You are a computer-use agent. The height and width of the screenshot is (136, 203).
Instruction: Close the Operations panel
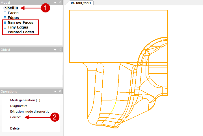60,91
